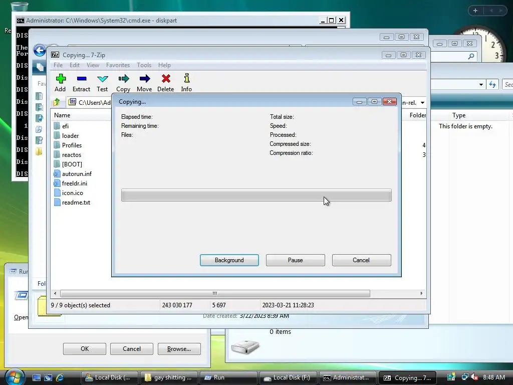Screen dimensions: 513x385
Task: Click the green Add toolbar icon
Action: [x=61, y=79]
